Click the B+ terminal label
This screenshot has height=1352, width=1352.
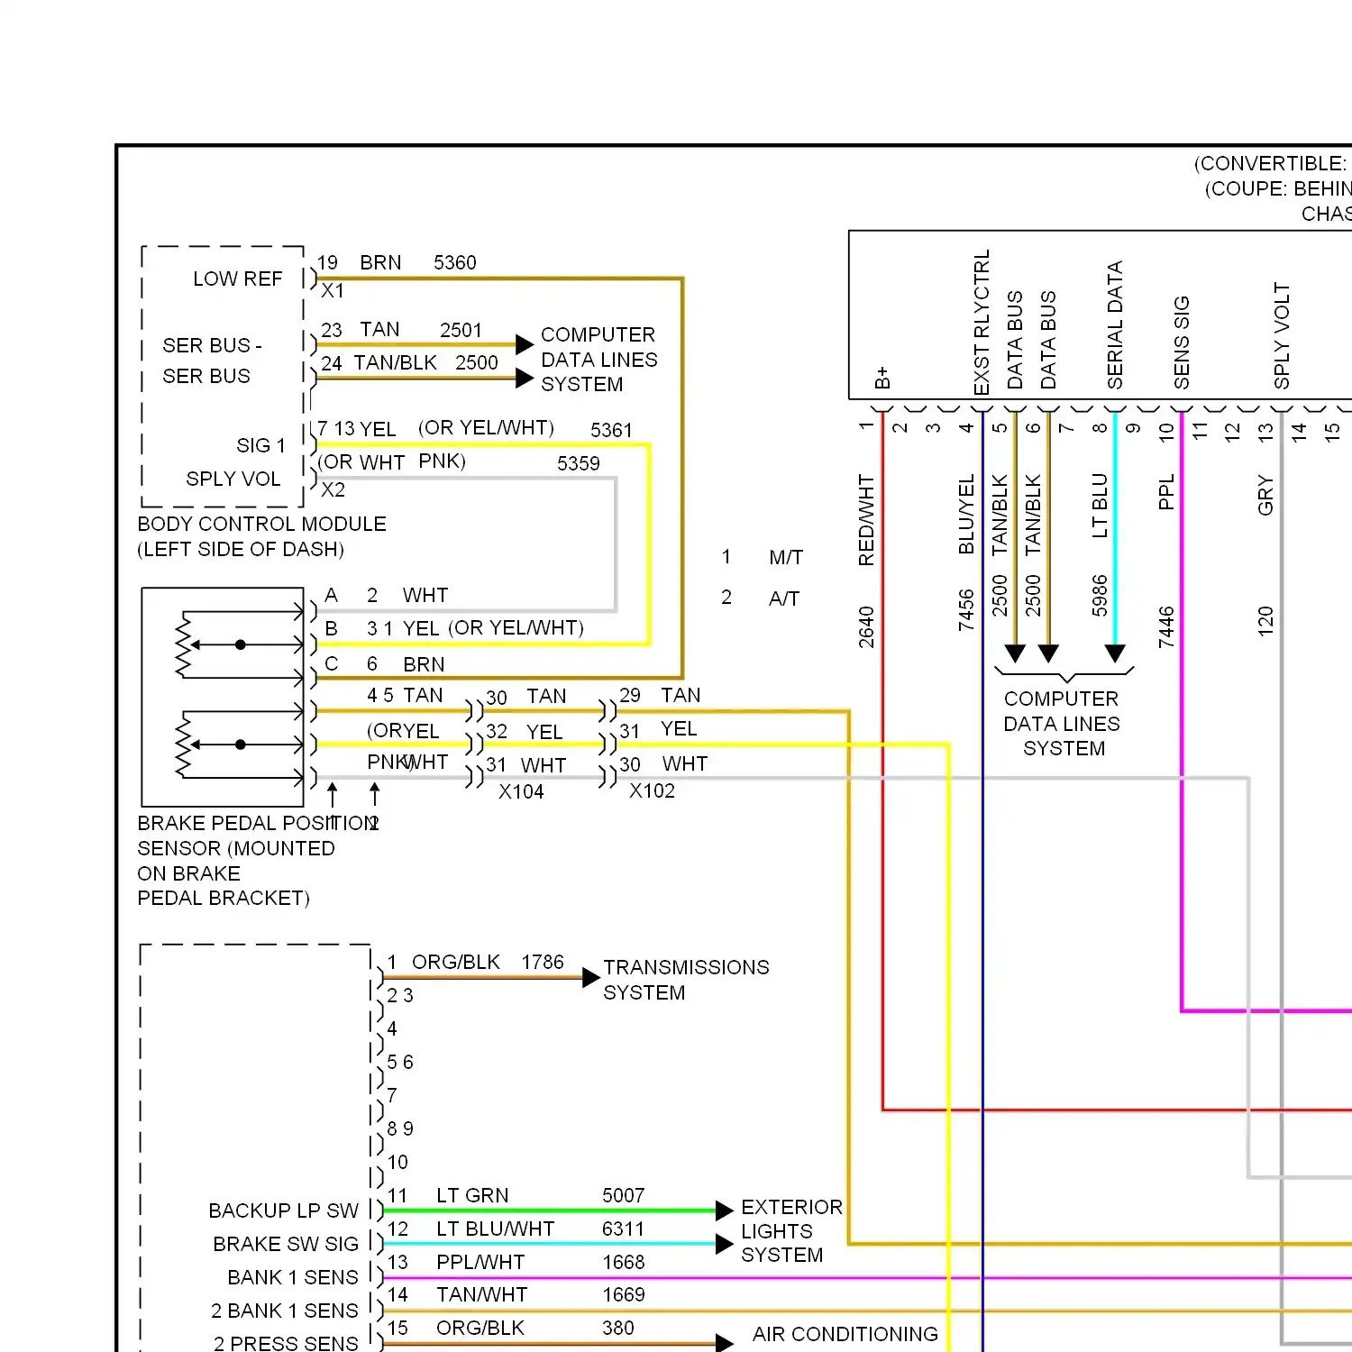(x=882, y=378)
